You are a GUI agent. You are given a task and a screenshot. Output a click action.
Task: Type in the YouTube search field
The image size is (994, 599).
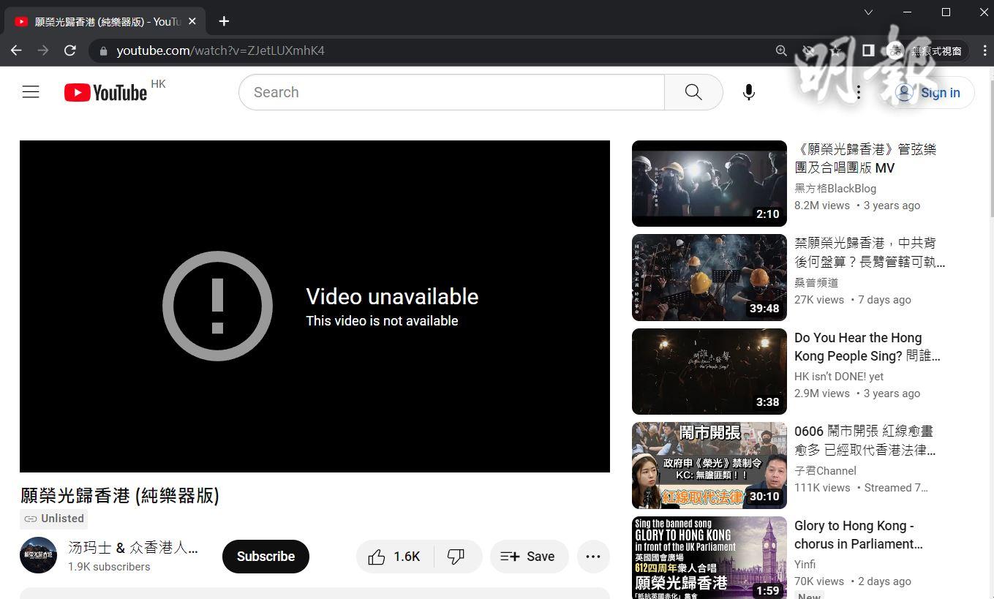click(x=451, y=92)
